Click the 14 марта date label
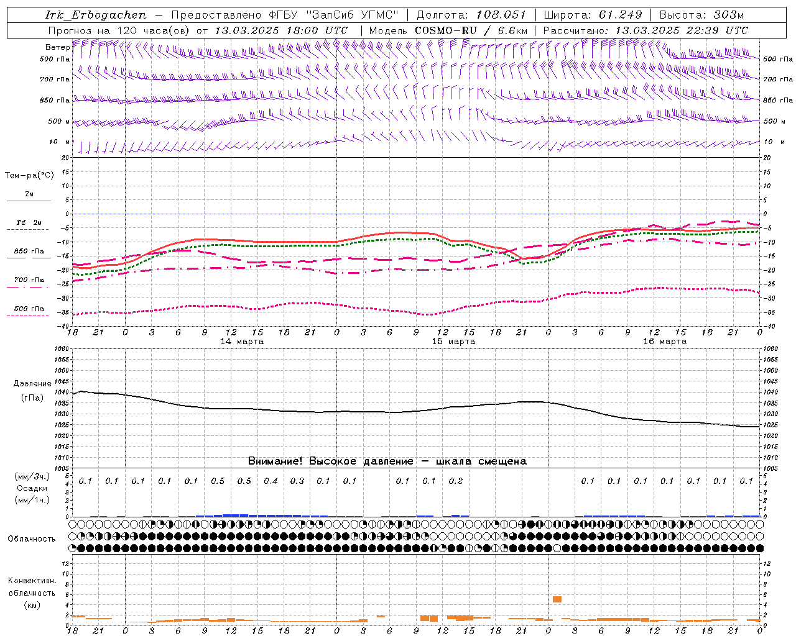The image size is (796, 636). click(x=242, y=342)
